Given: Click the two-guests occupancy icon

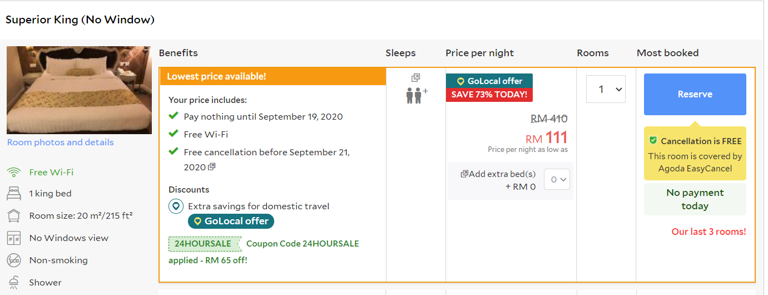Looking at the screenshot, I should 414,95.
